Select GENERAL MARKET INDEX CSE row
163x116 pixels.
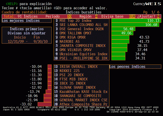click(82, 100)
